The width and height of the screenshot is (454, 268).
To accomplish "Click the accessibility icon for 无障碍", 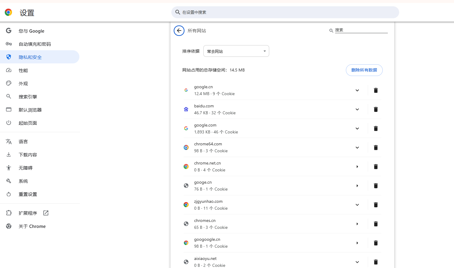I will 9,168.
